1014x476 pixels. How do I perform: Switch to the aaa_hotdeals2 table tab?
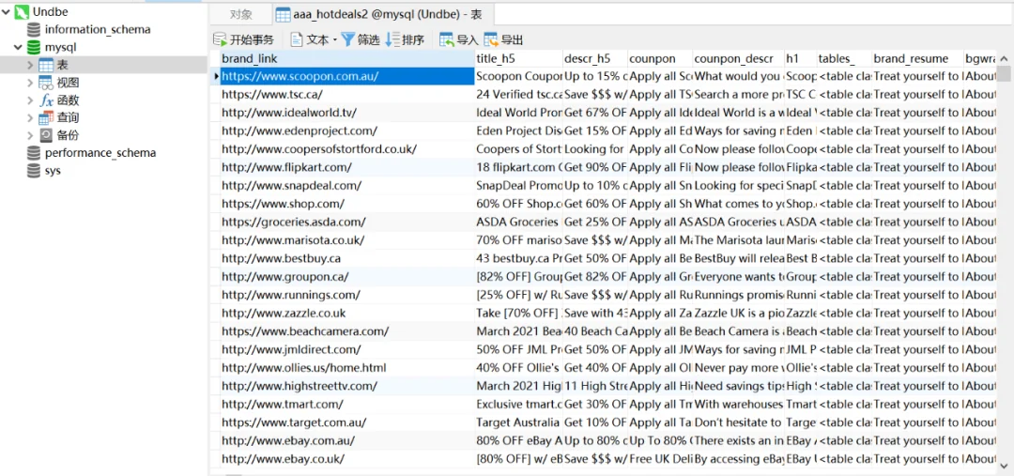[382, 14]
